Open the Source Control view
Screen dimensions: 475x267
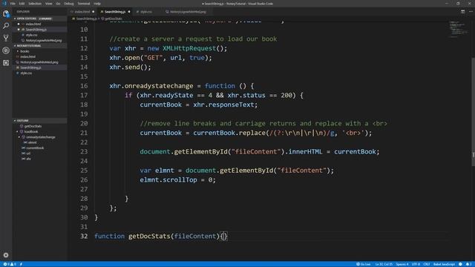(x=6, y=38)
